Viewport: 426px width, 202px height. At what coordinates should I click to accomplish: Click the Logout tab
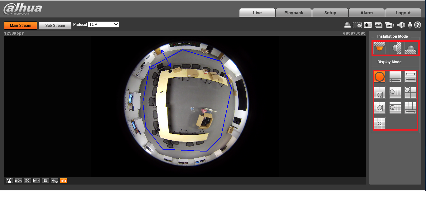click(x=403, y=13)
